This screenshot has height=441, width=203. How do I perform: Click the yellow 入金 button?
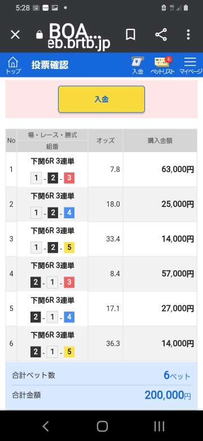click(x=101, y=100)
